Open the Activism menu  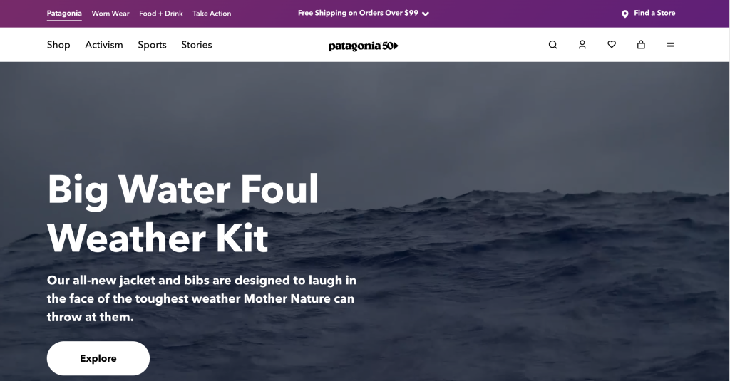click(x=104, y=45)
